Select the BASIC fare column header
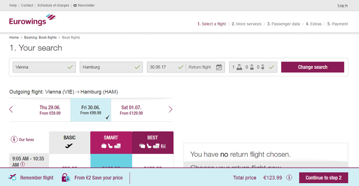This screenshot has width=359, height=186. point(70,142)
